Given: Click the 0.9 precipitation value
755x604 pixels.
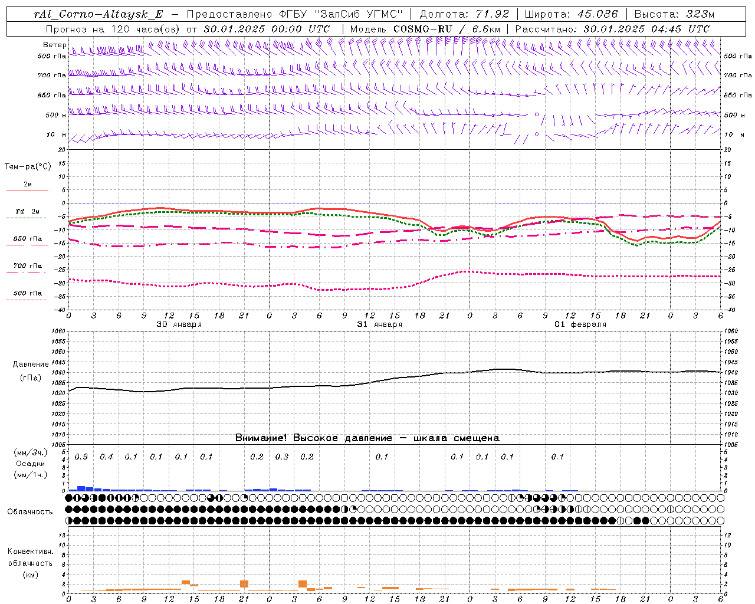Looking at the screenshot, I should tap(81, 457).
